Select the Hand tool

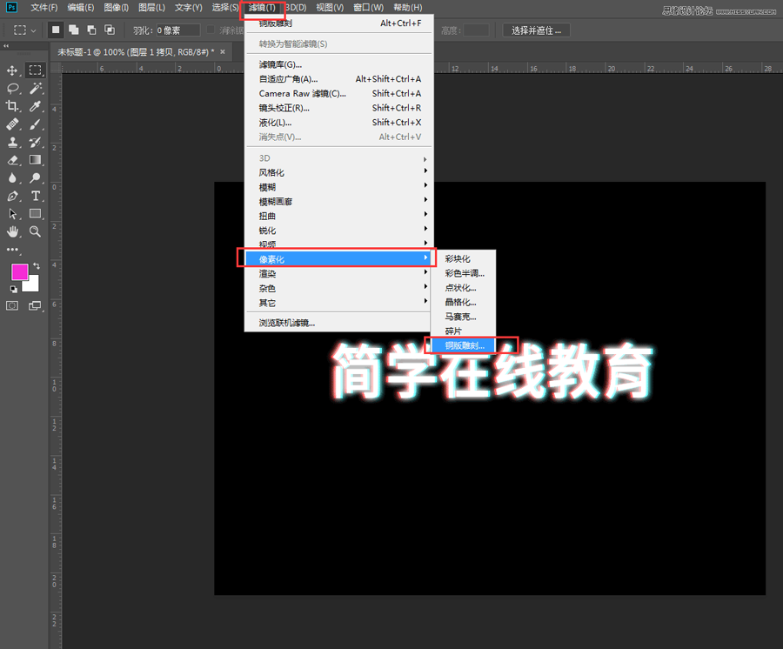coord(12,231)
